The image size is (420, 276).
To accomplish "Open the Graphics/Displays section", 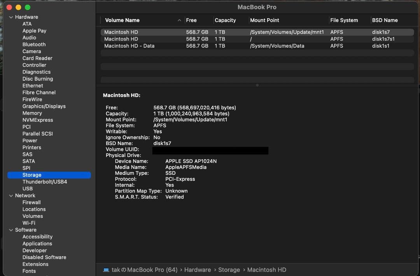I will (44, 106).
